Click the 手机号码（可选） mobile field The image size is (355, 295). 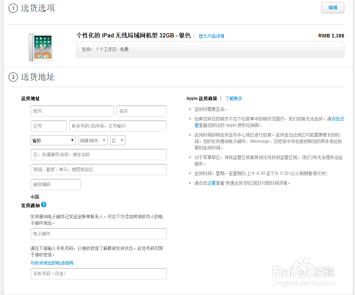pos(99,274)
